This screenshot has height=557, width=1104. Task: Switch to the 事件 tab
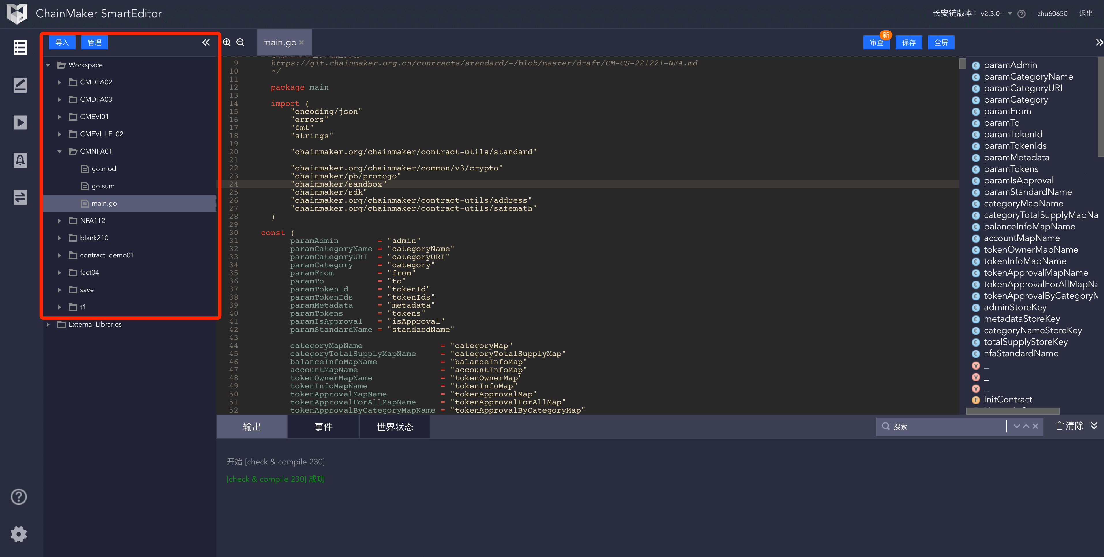(323, 427)
